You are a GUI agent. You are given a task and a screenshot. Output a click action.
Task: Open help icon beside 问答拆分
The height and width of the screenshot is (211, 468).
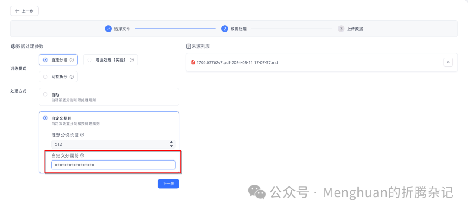[71, 77]
